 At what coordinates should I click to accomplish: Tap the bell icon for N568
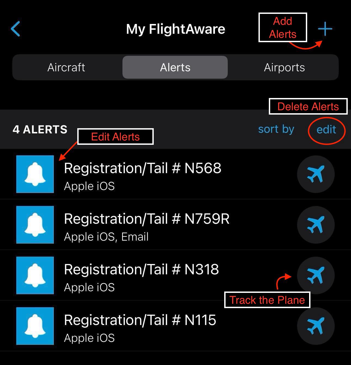click(x=35, y=174)
